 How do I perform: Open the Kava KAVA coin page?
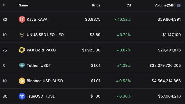pos(37,19)
